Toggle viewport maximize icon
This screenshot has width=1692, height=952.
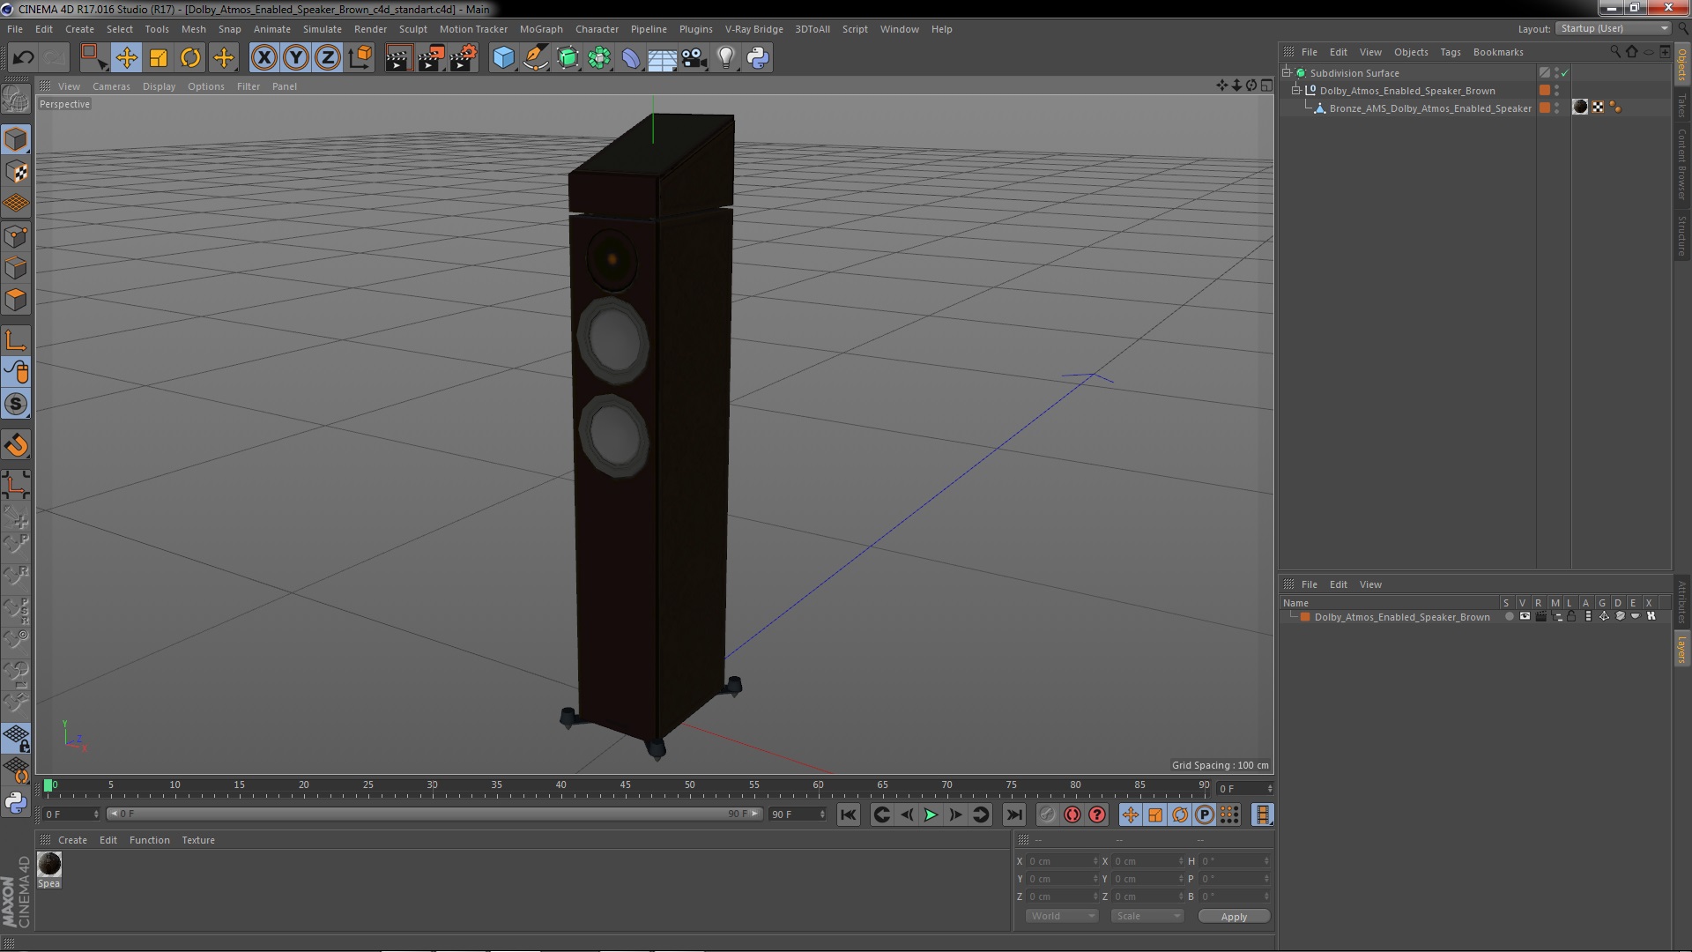point(1266,86)
